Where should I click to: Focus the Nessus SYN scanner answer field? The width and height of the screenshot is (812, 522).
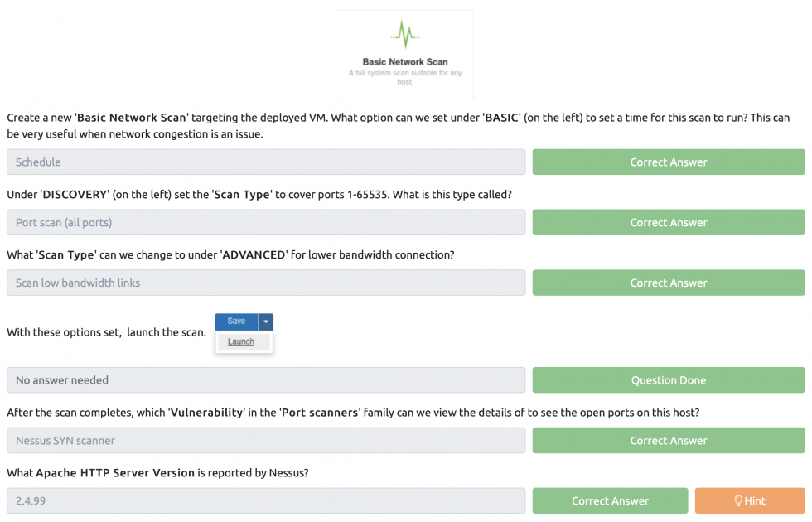[x=266, y=441]
